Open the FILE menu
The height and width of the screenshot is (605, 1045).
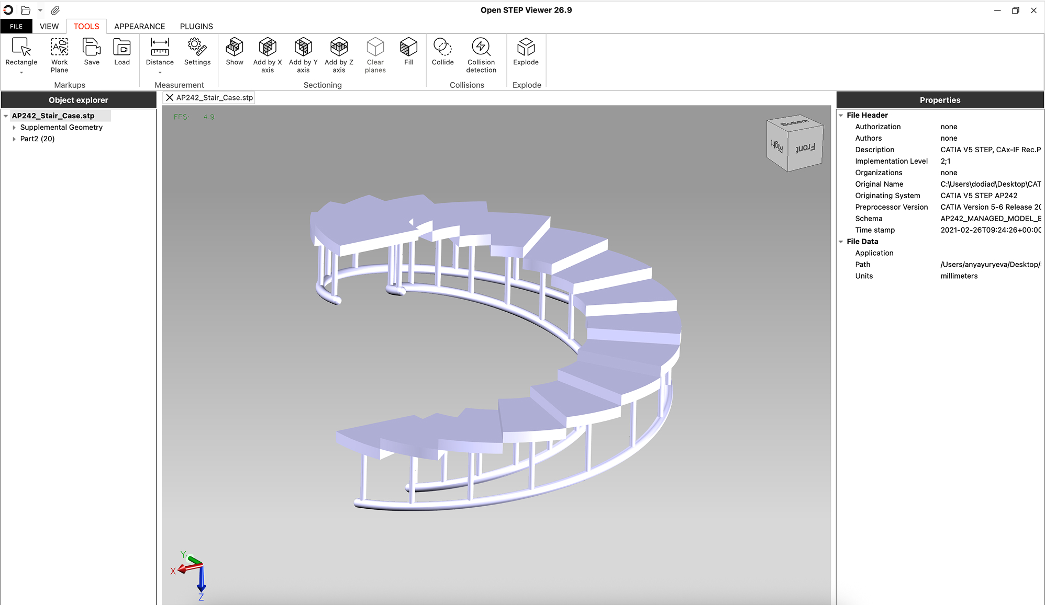(x=16, y=26)
